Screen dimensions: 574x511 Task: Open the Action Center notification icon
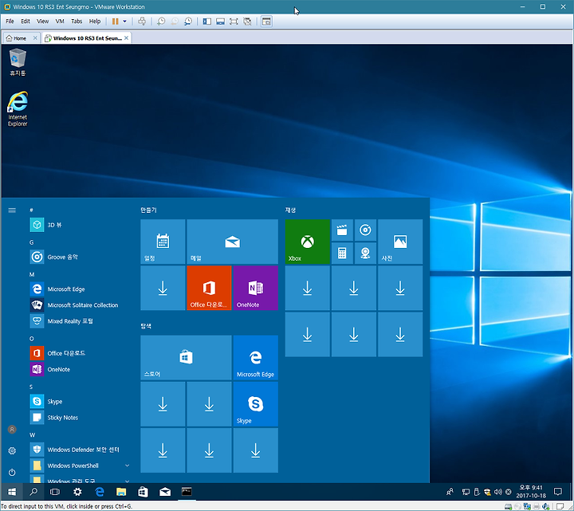(x=558, y=492)
